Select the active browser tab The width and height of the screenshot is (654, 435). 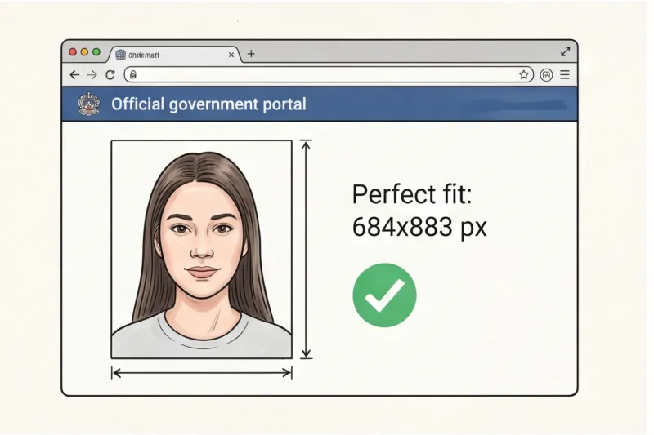[175, 55]
